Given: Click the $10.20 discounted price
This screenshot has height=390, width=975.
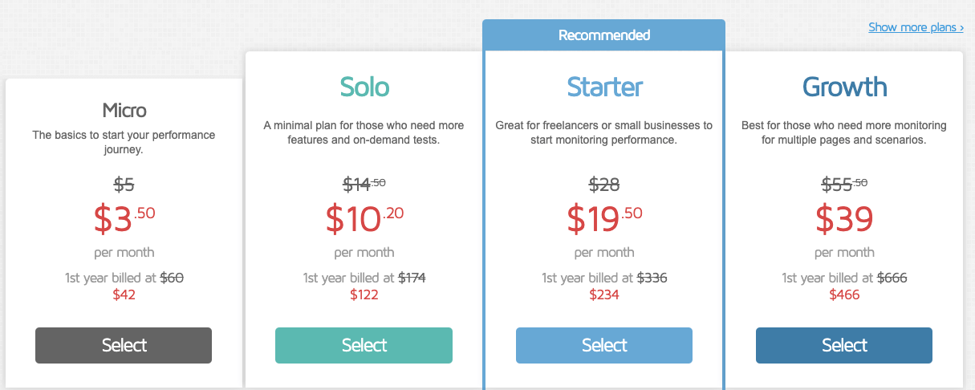Looking at the screenshot, I should 364,218.
